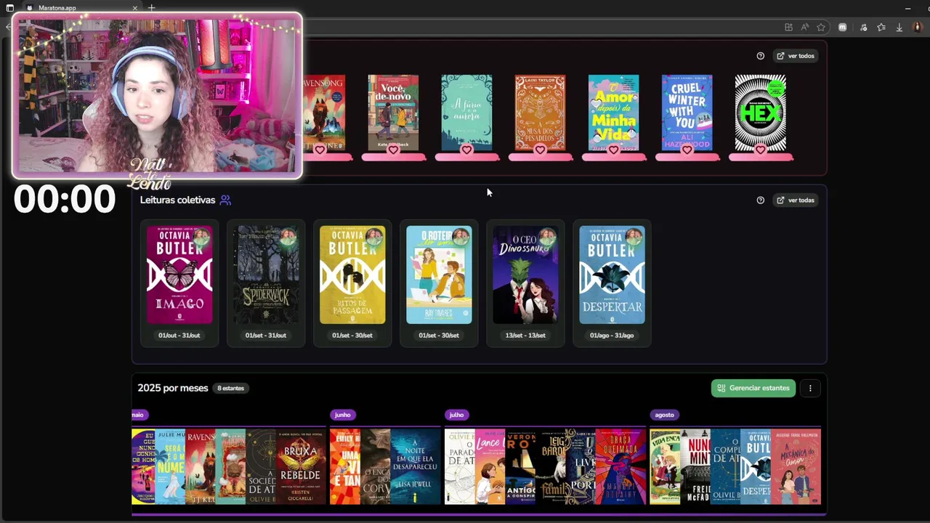Click the browser split screen icon
The image size is (930, 523).
[788, 28]
